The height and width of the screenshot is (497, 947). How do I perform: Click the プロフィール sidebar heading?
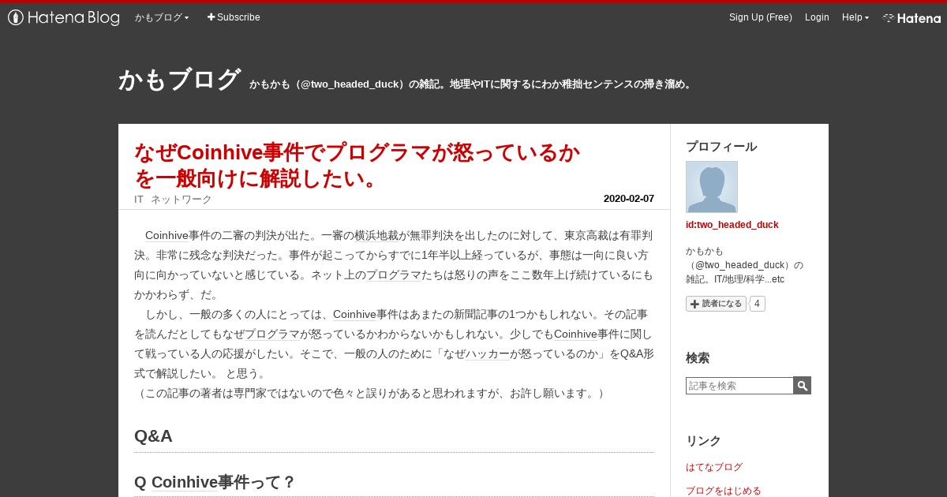(x=721, y=147)
